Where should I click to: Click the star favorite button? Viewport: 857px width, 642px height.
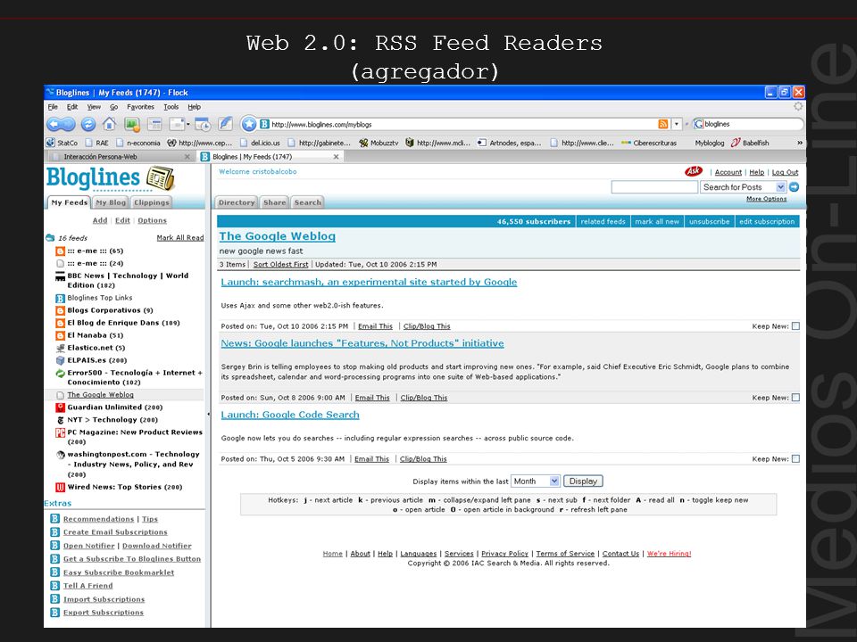249,125
